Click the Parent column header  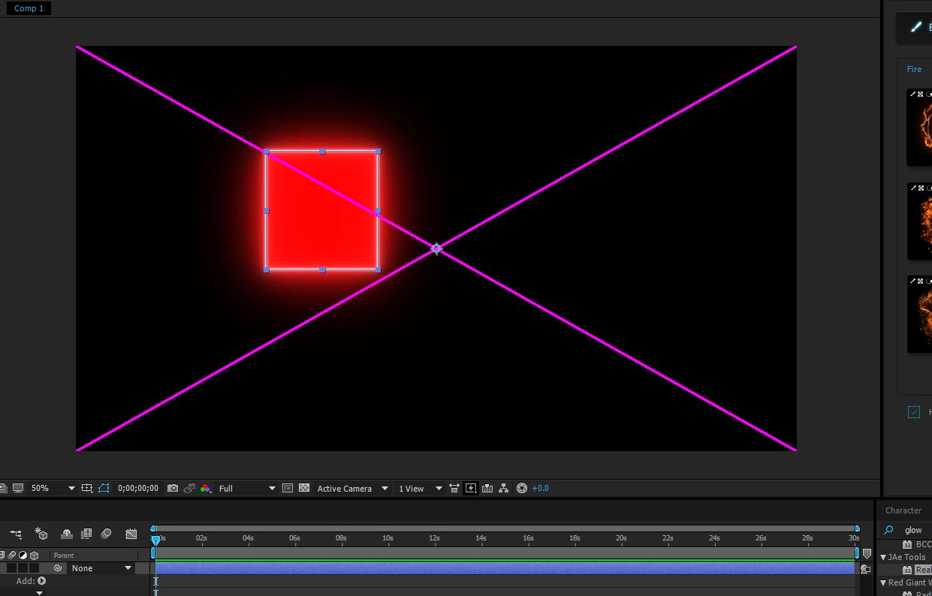click(64, 555)
